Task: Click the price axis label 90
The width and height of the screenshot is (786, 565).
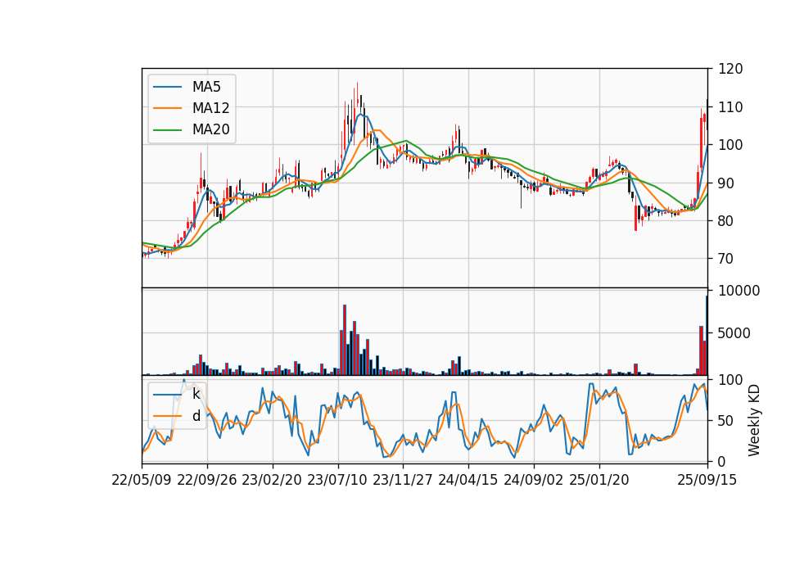Action: pyautogui.click(x=726, y=183)
